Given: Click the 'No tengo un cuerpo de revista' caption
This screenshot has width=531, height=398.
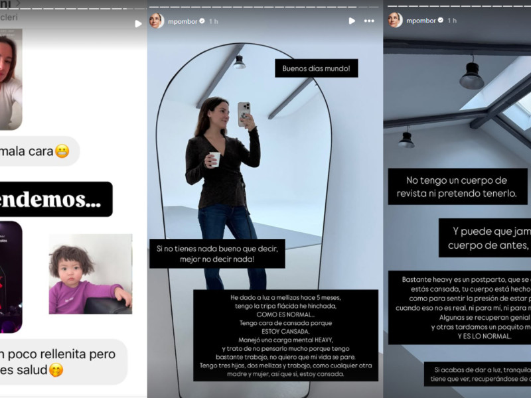Looking at the screenshot, I should (x=457, y=186).
